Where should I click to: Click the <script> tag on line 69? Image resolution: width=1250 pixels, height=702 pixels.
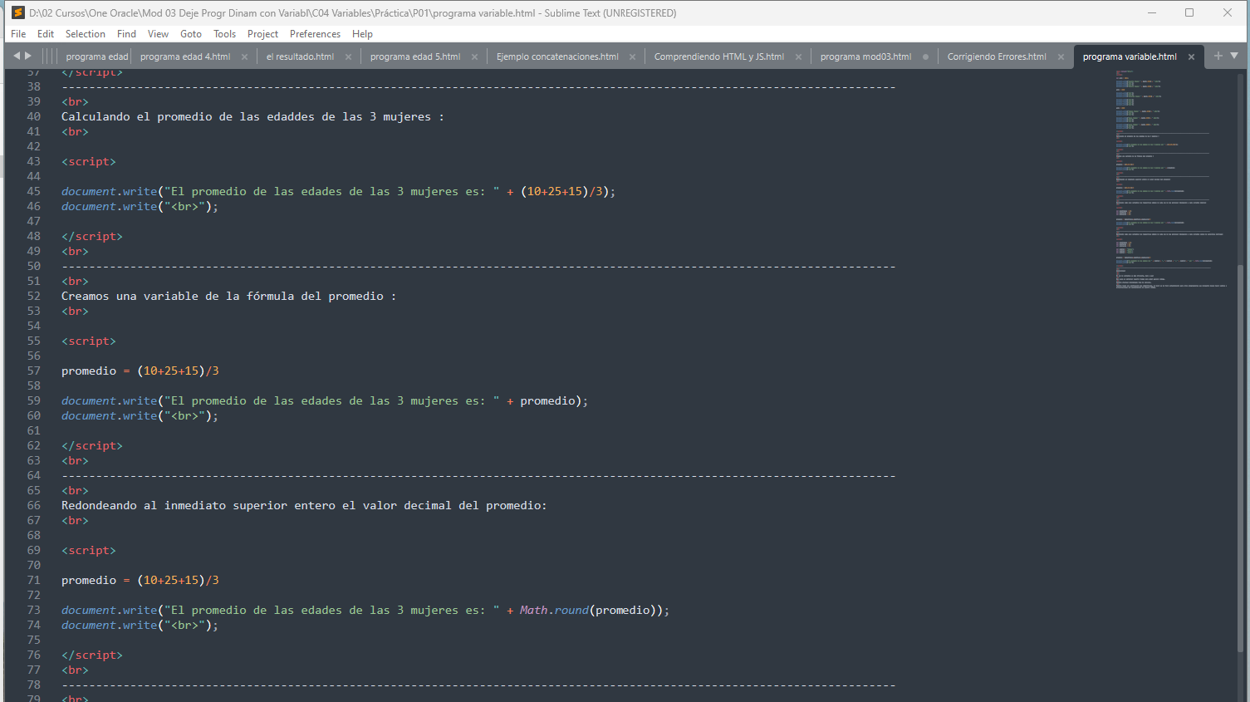pyautogui.click(x=89, y=550)
